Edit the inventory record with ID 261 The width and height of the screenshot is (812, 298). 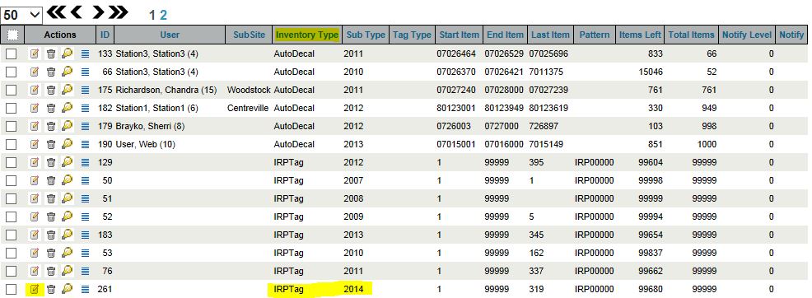tap(35, 289)
